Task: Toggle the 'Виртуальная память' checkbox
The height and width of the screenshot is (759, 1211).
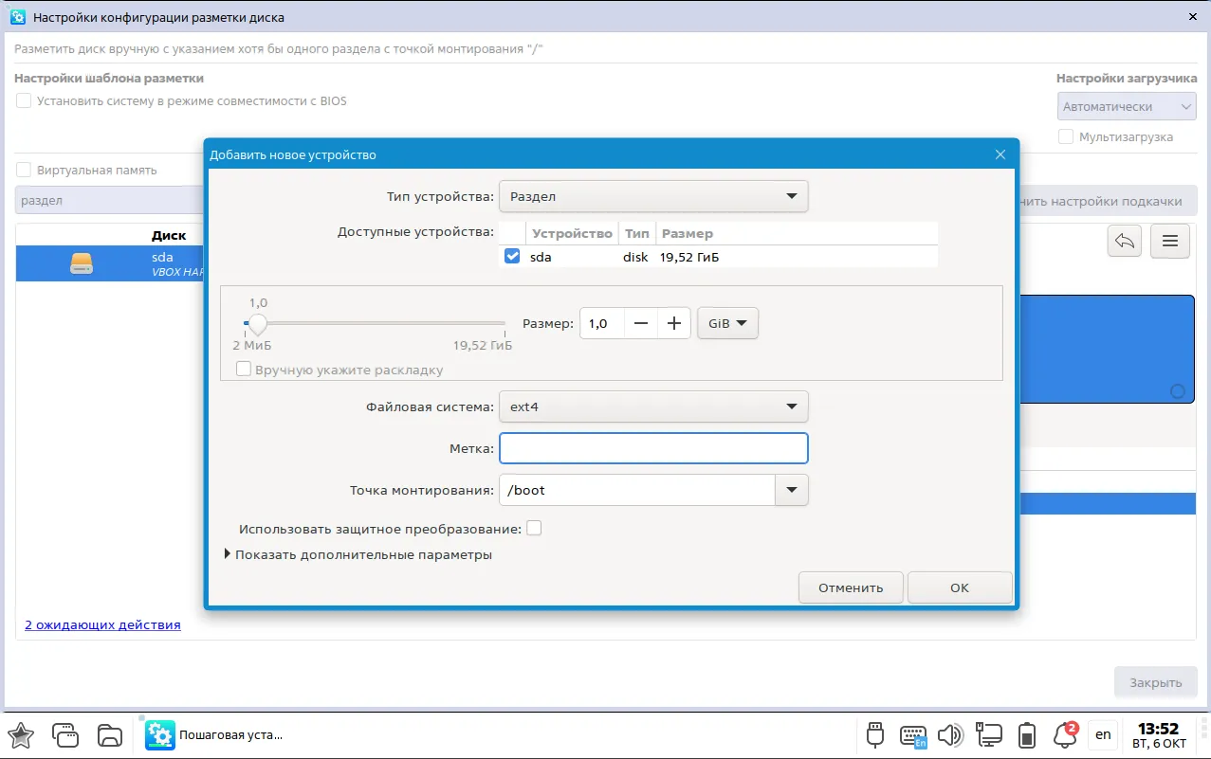Action: point(24,171)
